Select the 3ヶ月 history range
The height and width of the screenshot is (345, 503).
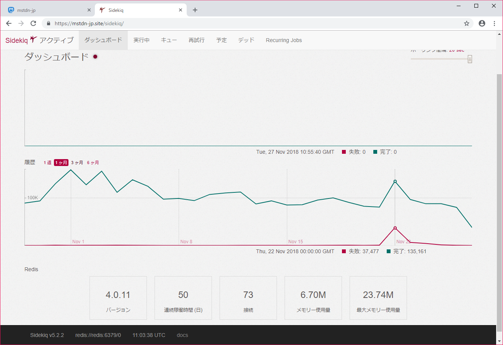coord(77,163)
